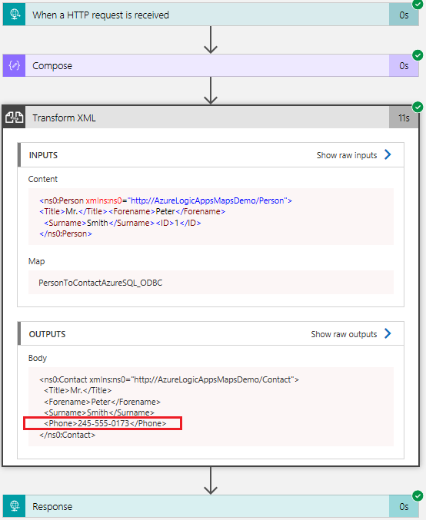The width and height of the screenshot is (426, 520).
Task: Click the ns0:Contact opening tag in Body
Action: click(x=169, y=379)
